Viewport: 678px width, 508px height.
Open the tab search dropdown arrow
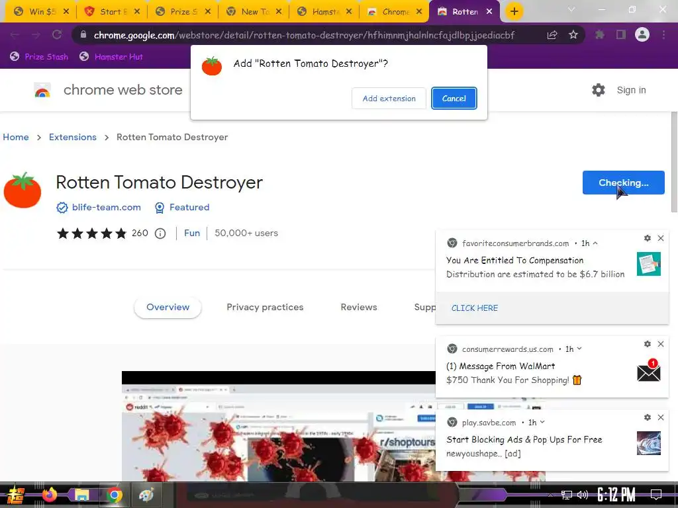[x=571, y=9]
